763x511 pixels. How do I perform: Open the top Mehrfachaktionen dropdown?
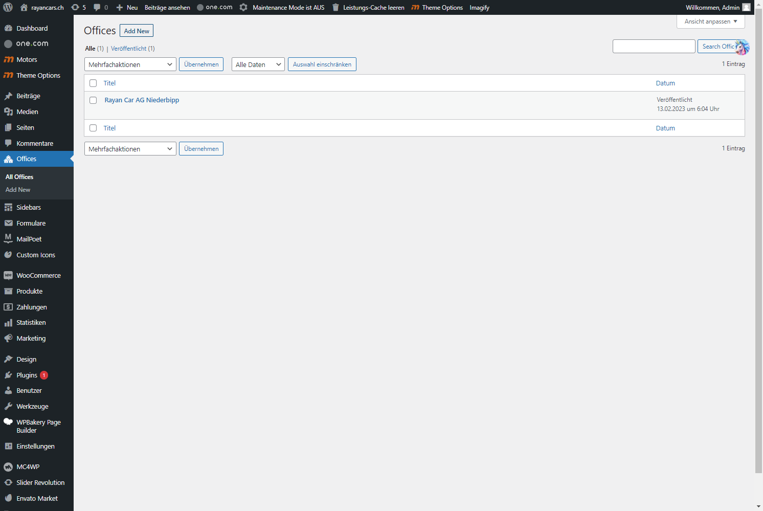coord(130,64)
